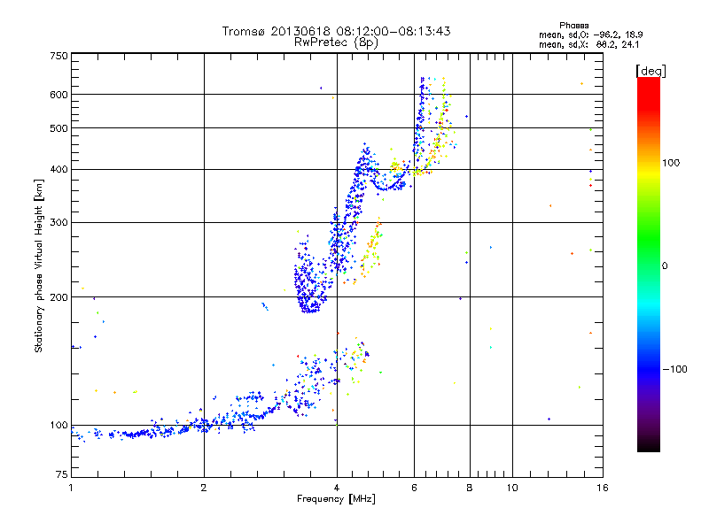Click the '200' height tick label

[x=59, y=297]
